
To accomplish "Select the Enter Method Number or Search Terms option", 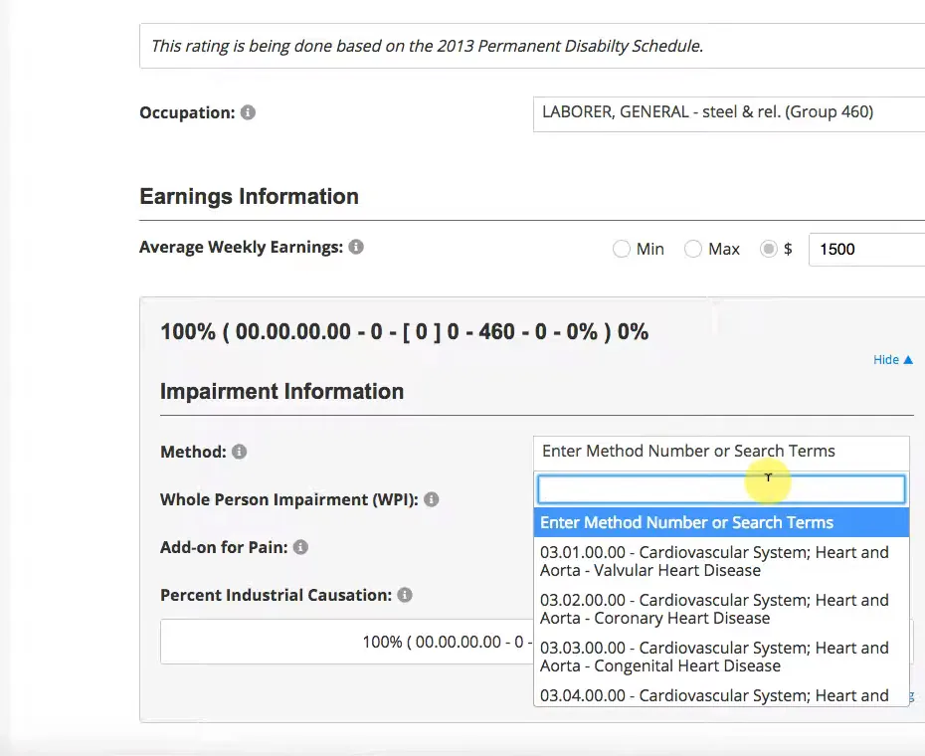I will [721, 522].
